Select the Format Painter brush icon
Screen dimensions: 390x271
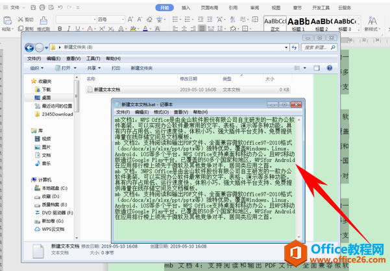(x=43, y=20)
